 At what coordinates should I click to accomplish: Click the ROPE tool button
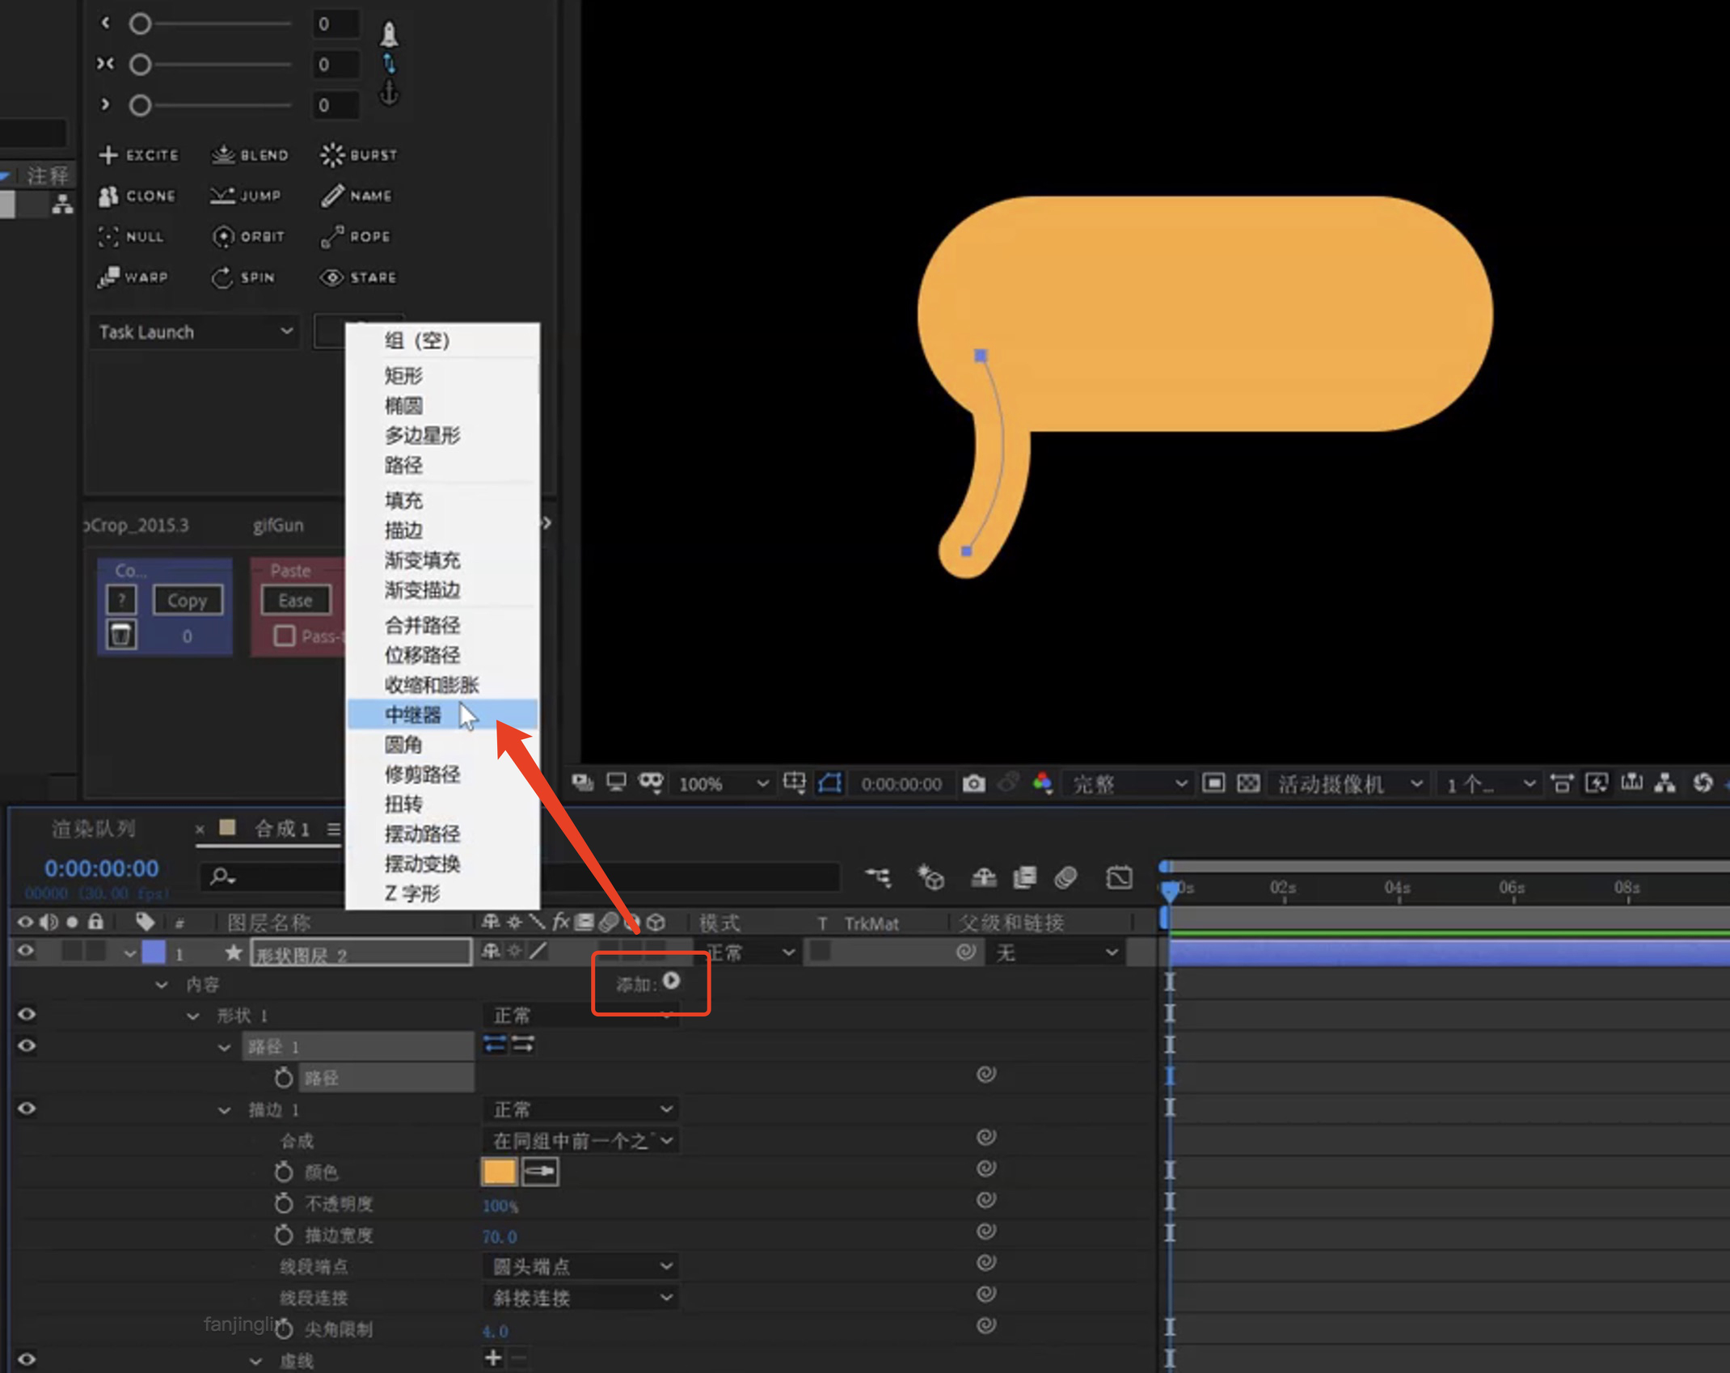(x=356, y=236)
